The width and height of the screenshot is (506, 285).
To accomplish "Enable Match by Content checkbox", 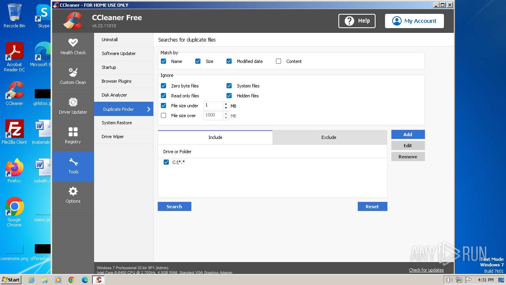I will coord(278,61).
